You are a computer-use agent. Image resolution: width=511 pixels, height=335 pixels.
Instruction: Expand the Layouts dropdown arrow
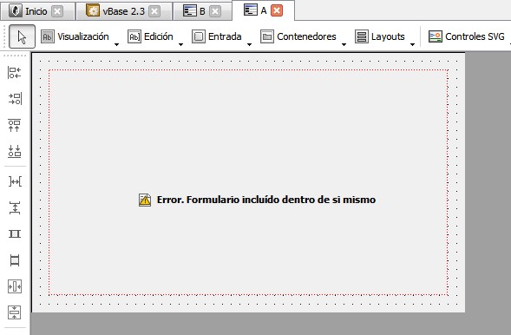[412, 44]
